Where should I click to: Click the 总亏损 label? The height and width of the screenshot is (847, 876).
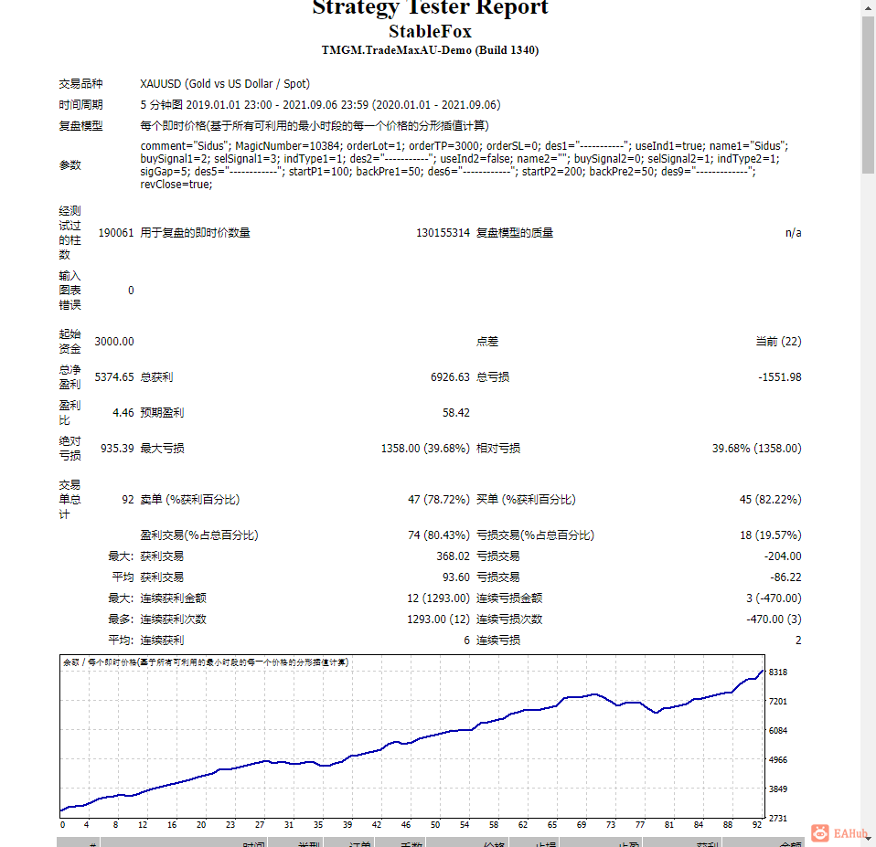pos(493,377)
